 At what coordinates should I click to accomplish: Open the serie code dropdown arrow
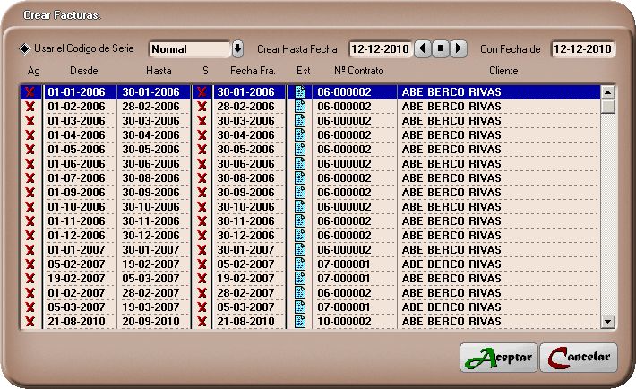point(237,48)
